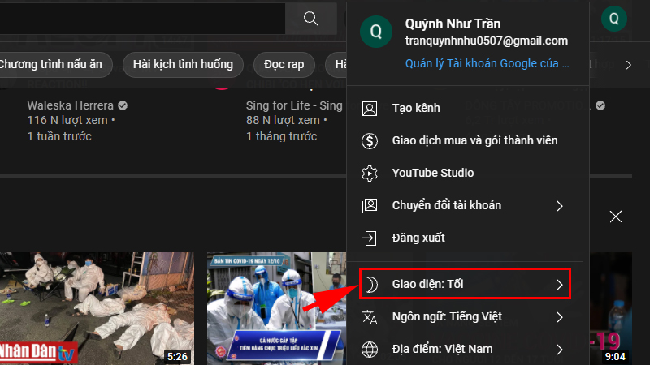Click the 116 N lượt xem text
Screen dimensions: 650x365
pos(67,120)
